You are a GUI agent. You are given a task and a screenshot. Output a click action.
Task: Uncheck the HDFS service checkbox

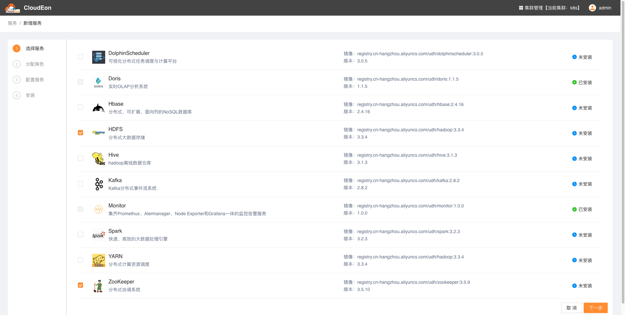80,133
